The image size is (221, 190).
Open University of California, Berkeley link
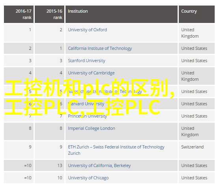[99, 165]
